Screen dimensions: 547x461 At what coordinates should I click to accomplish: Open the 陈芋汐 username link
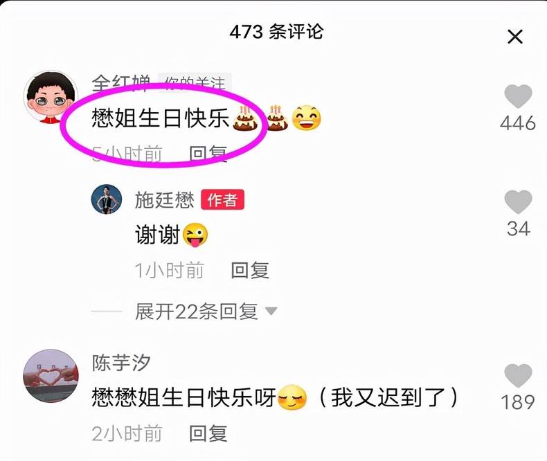click(121, 363)
